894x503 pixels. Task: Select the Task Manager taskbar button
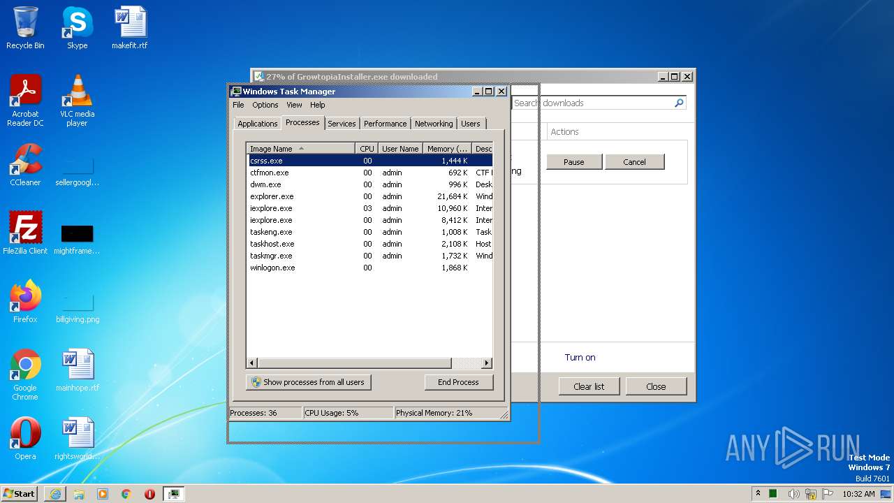click(173, 494)
